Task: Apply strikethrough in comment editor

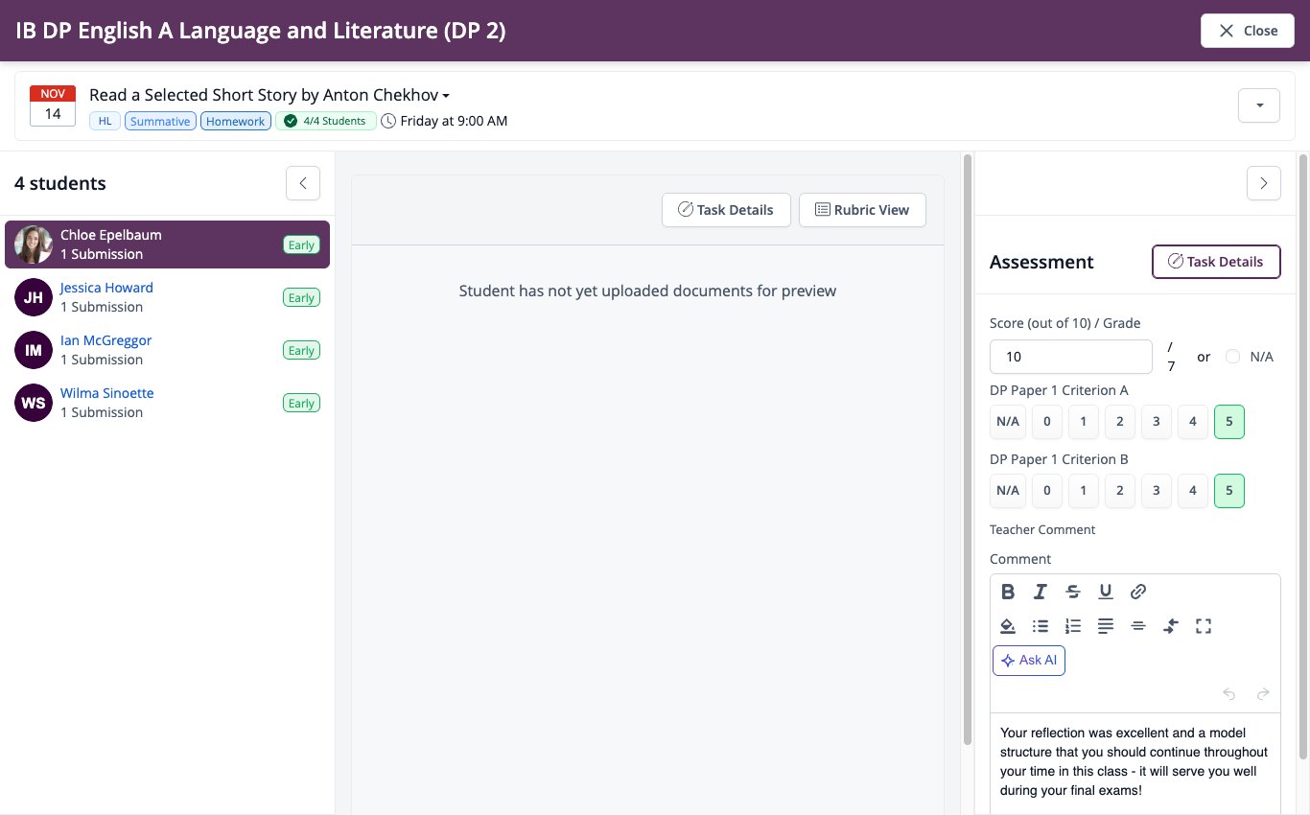Action: click(1073, 592)
